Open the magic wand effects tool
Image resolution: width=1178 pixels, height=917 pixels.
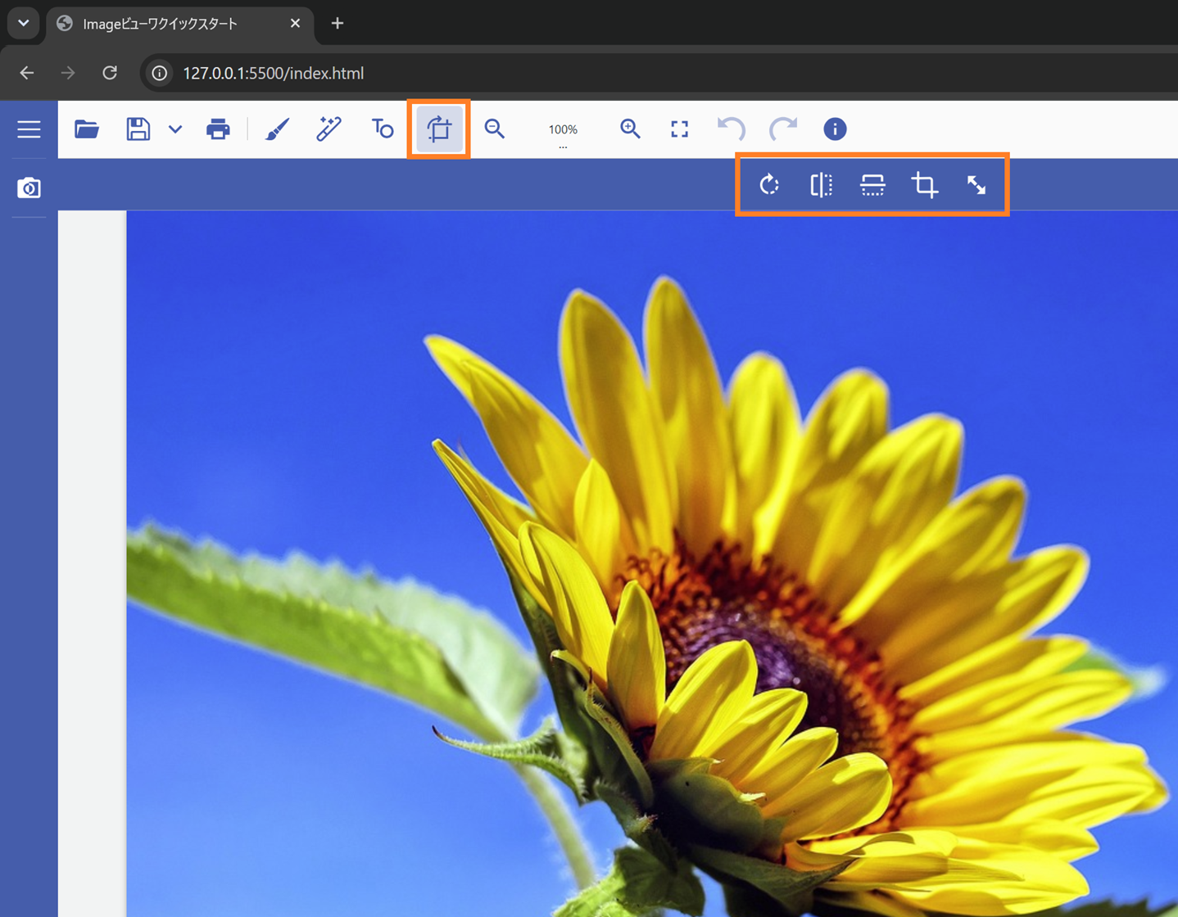tap(329, 129)
